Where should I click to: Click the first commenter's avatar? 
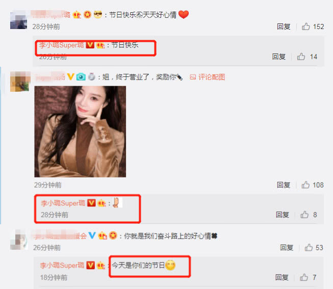pyautogui.click(x=19, y=20)
